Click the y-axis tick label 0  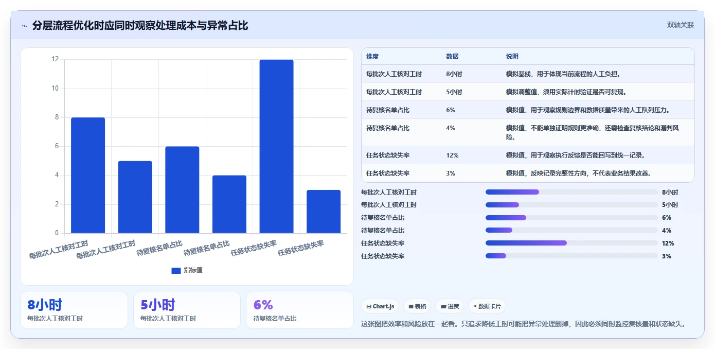point(57,233)
